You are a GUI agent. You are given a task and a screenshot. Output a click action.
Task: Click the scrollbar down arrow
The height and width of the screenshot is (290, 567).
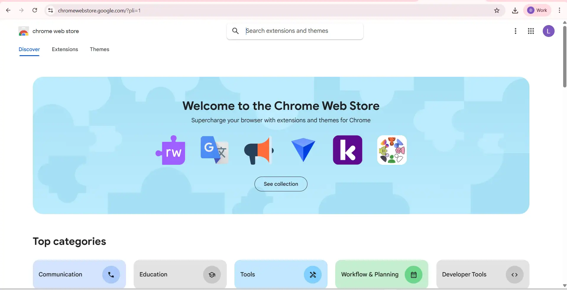tap(565, 286)
